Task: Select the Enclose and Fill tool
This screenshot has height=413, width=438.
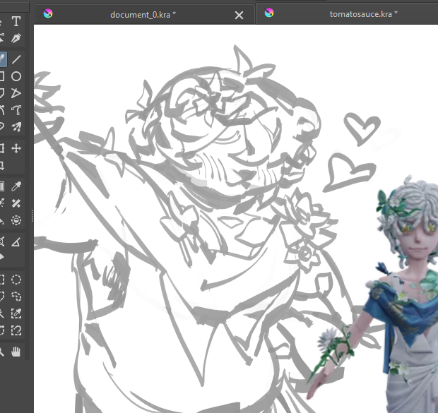Action: [16, 220]
